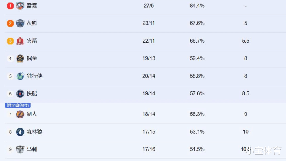The height and width of the screenshot is (161, 286).
Task: Click the Spurs (马刺) team logo
Action: point(20,149)
